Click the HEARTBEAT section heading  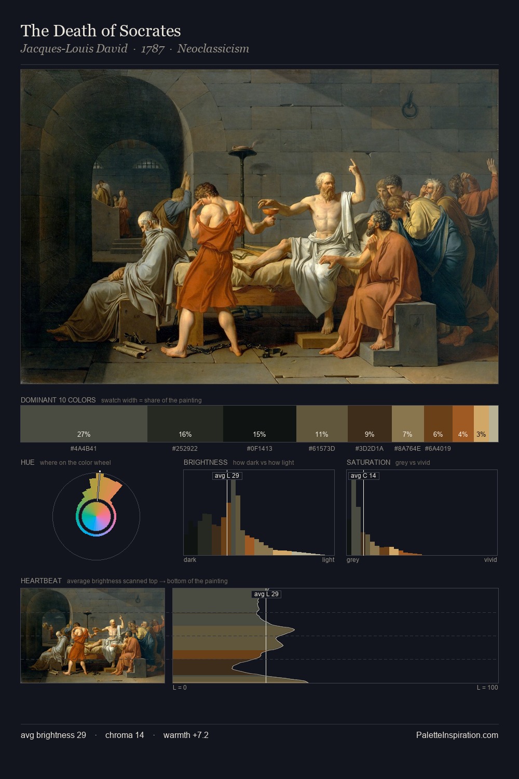click(x=41, y=581)
